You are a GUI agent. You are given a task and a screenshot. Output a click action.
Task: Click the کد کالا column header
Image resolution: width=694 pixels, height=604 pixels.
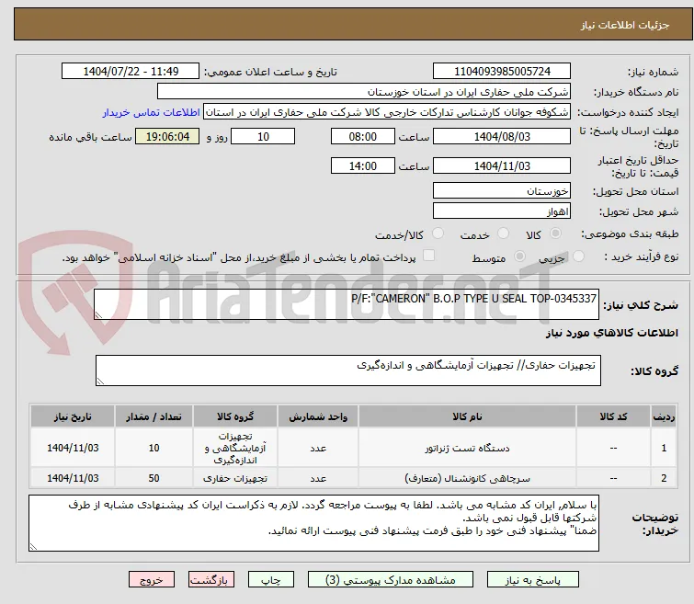point(613,416)
